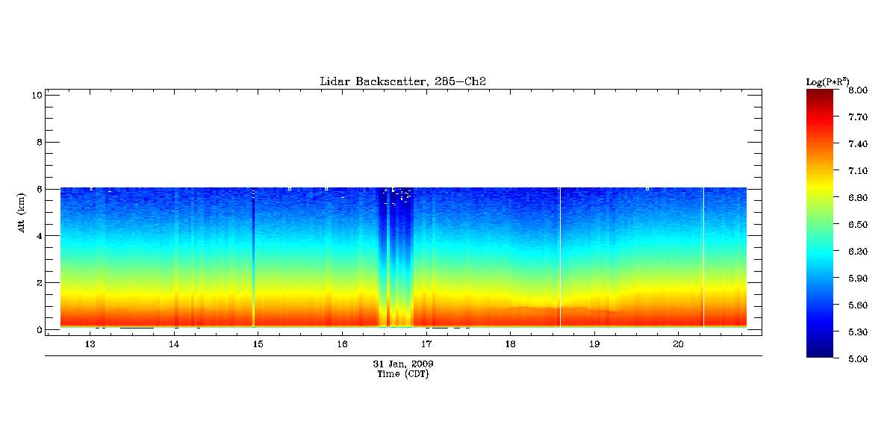Click the 10 km altitude tick label
This screenshot has height=448, width=896.
[x=35, y=95]
